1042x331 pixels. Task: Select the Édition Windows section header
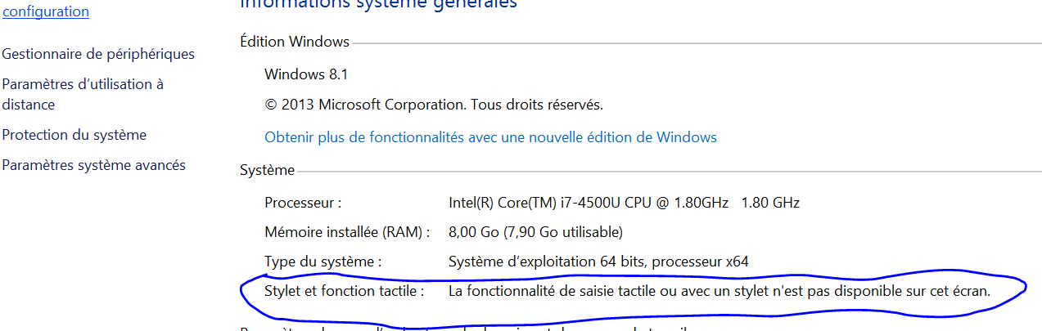click(295, 42)
